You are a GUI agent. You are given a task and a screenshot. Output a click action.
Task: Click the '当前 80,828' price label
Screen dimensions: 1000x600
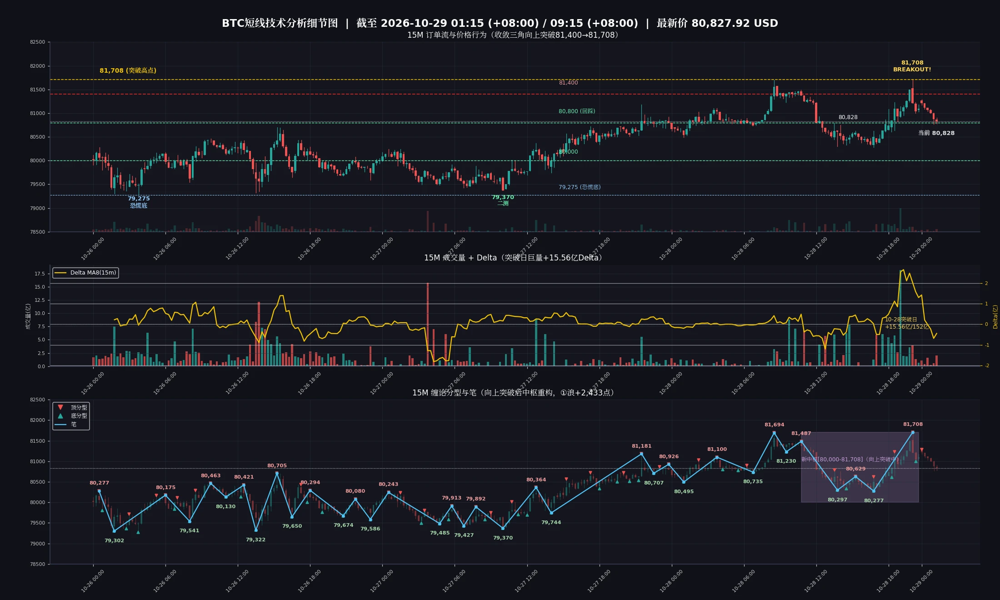(936, 133)
